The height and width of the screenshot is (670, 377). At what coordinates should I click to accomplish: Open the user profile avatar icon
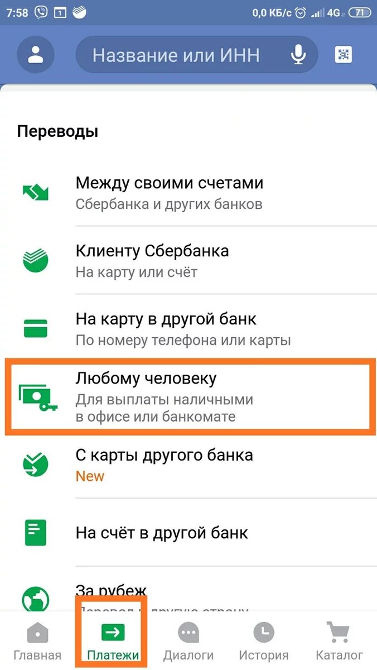click(x=36, y=55)
